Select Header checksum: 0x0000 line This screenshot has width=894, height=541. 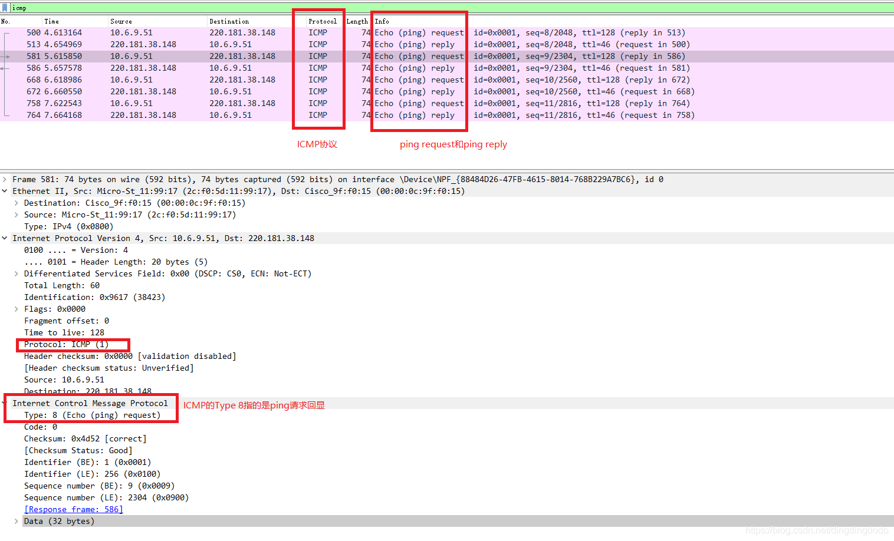tap(130, 356)
